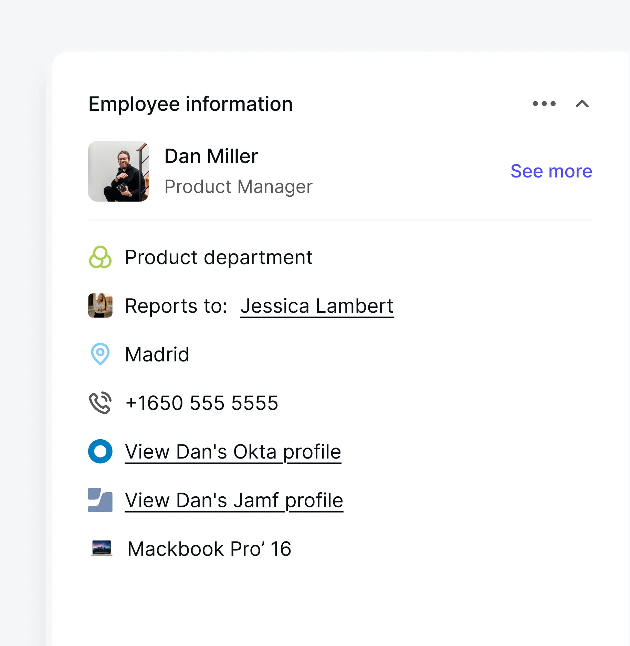The image size is (630, 646).
Task: Click the Product Manager job title
Action: (x=239, y=186)
